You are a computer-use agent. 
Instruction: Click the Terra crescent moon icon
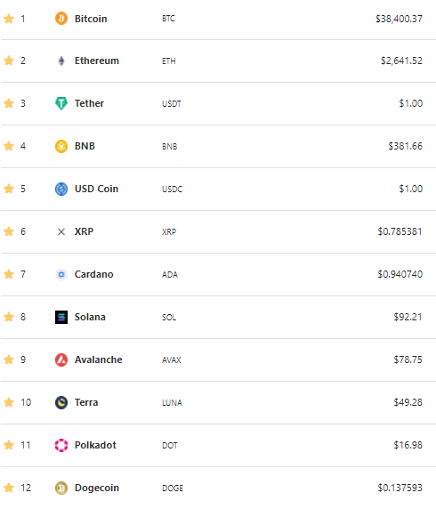61,402
